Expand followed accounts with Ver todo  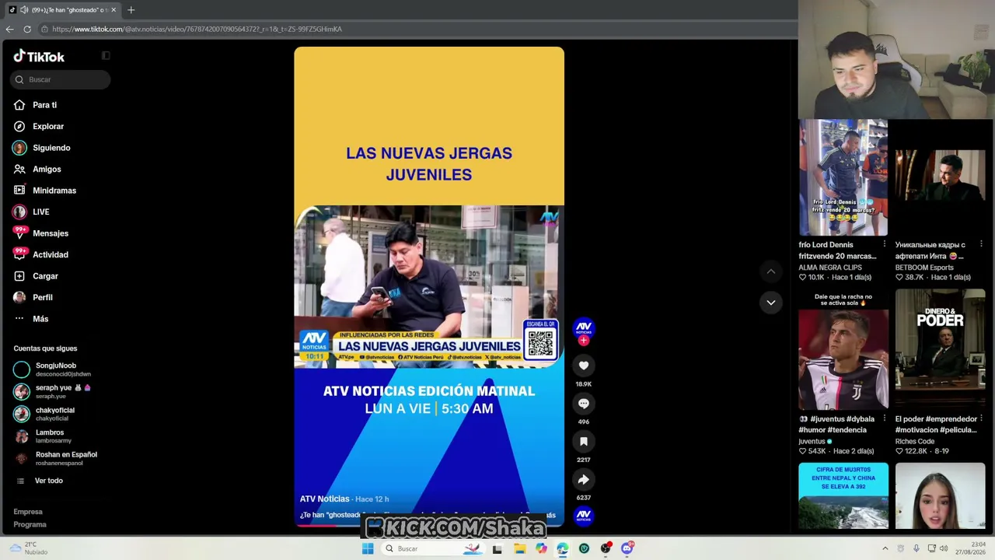40,481
